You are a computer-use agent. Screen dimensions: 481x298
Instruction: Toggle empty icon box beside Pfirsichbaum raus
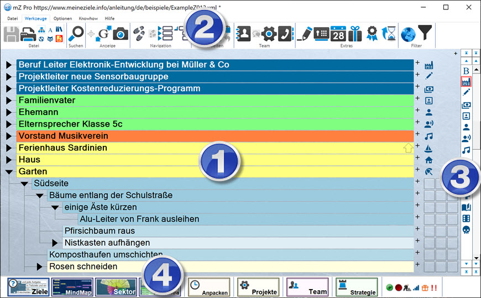click(x=429, y=231)
